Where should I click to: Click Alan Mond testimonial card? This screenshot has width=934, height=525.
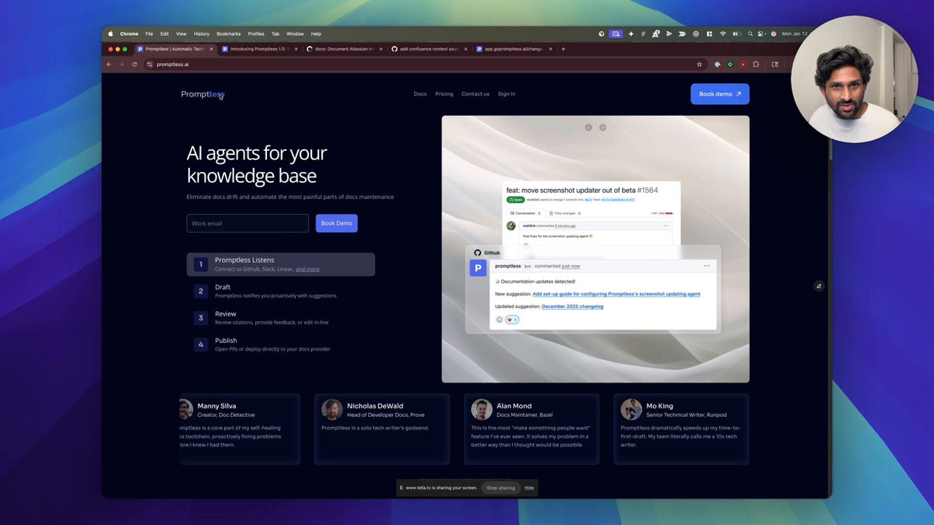[x=532, y=429]
